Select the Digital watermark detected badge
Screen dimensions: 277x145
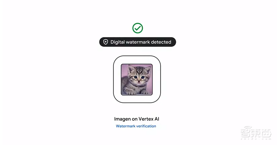pos(138,42)
